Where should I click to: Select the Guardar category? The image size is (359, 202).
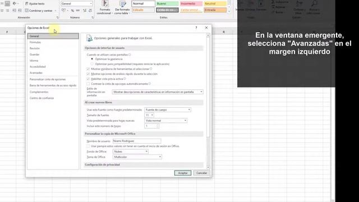click(53, 54)
